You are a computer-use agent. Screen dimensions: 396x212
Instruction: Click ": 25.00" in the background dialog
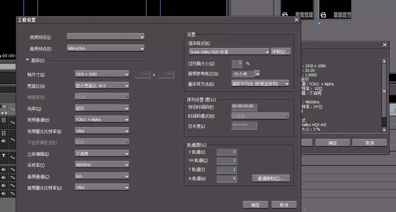pyautogui.click(x=308, y=70)
